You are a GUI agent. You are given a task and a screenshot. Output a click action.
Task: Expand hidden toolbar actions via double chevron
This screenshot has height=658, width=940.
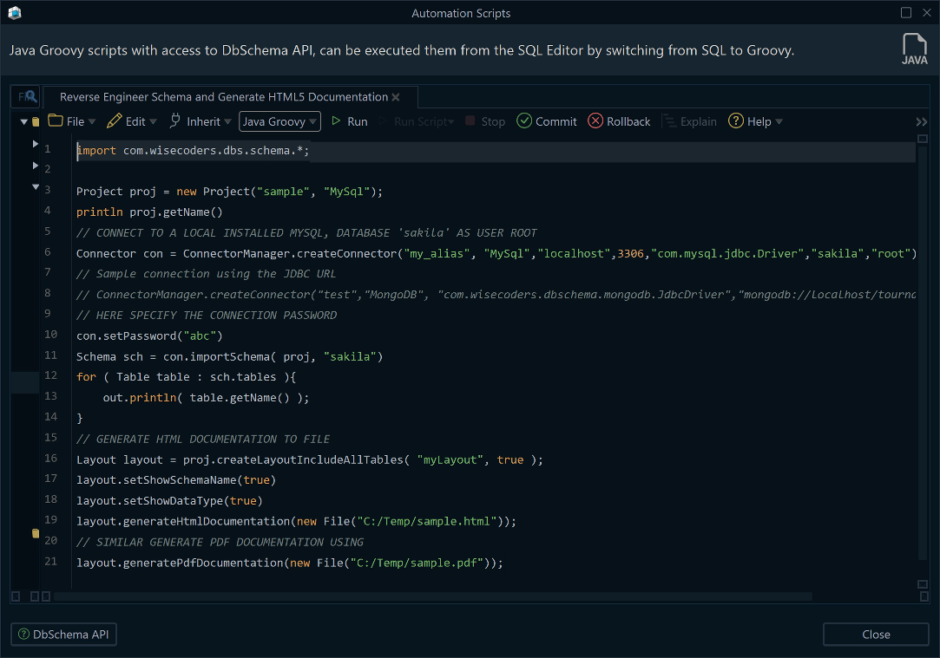(x=922, y=121)
